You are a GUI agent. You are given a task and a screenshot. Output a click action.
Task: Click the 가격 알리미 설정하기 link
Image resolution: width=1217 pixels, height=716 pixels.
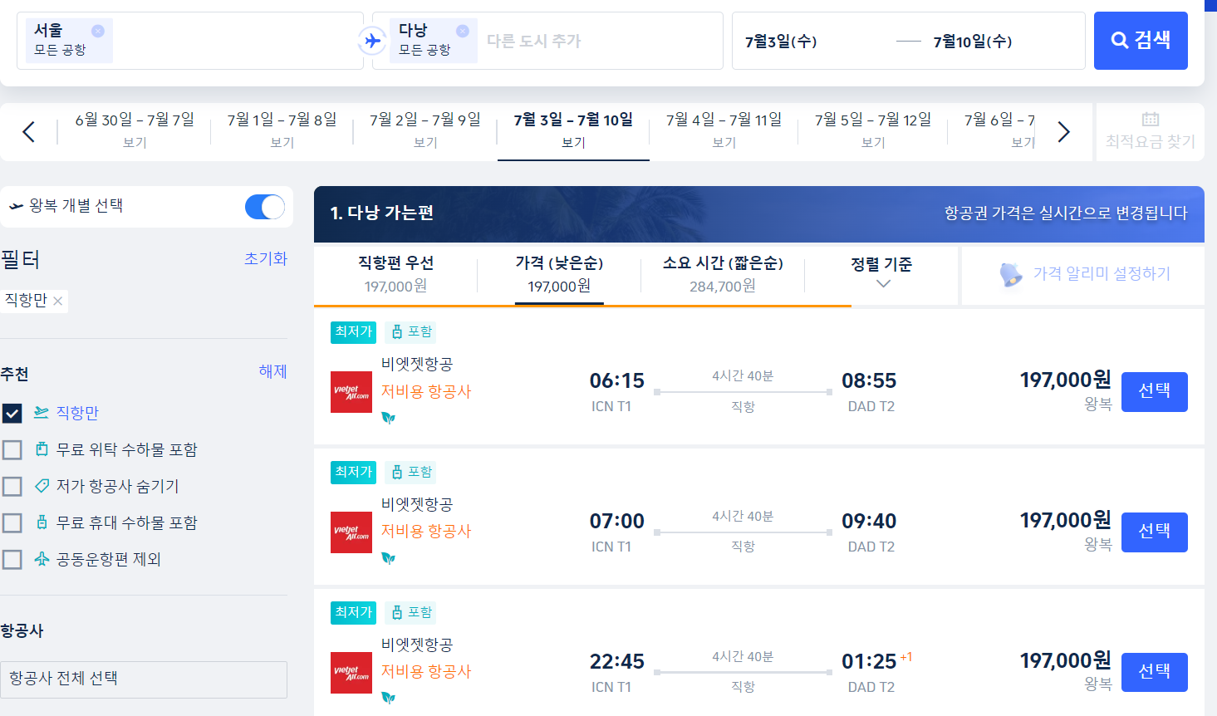(1102, 273)
